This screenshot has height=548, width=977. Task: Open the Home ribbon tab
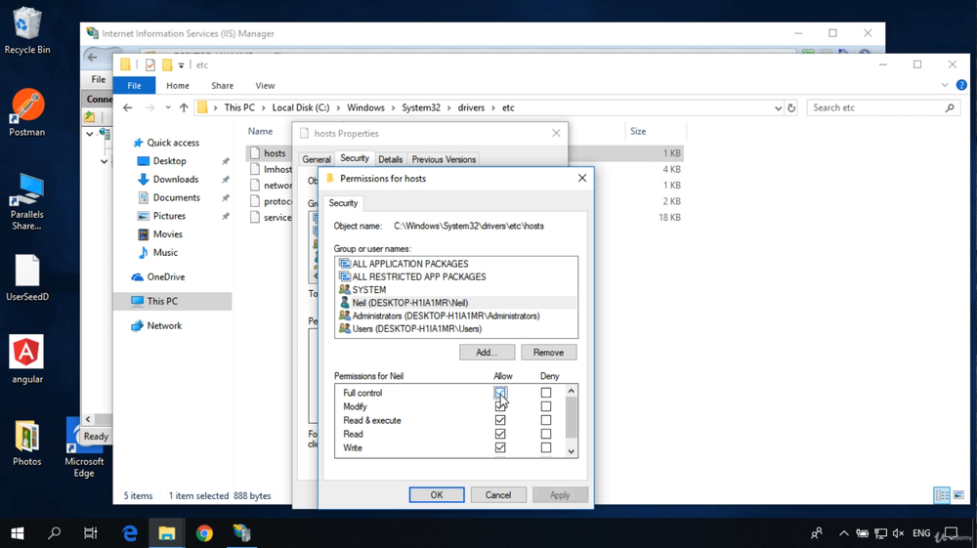click(178, 85)
